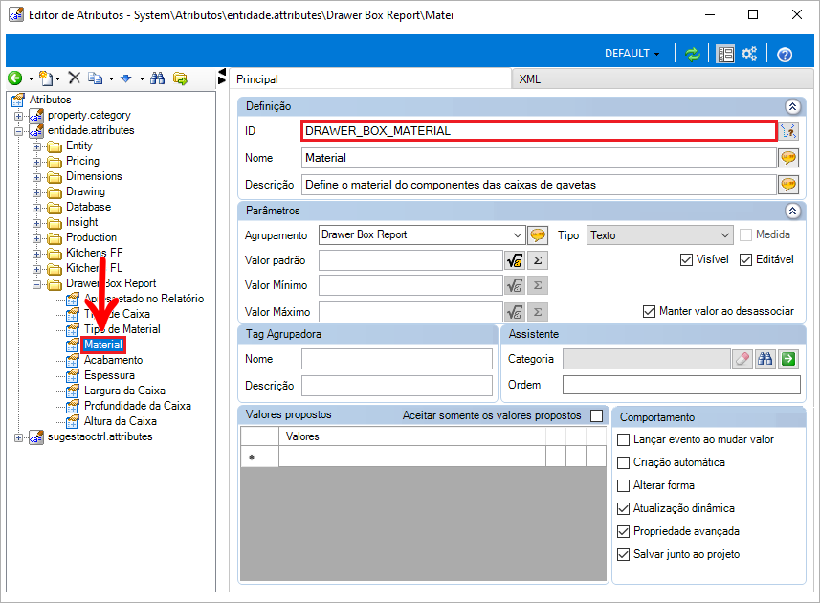Select Largura da Caixa attribute

point(124,391)
